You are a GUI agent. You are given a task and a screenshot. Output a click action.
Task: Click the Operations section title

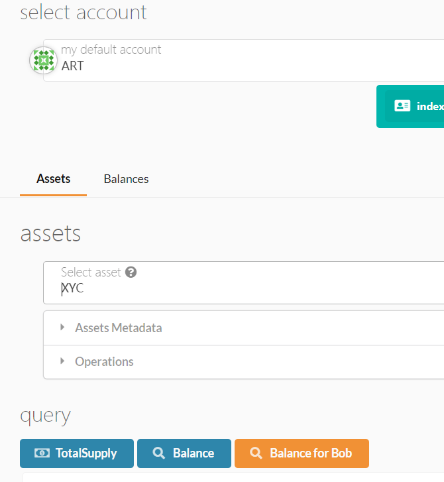click(x=104, y=361)
